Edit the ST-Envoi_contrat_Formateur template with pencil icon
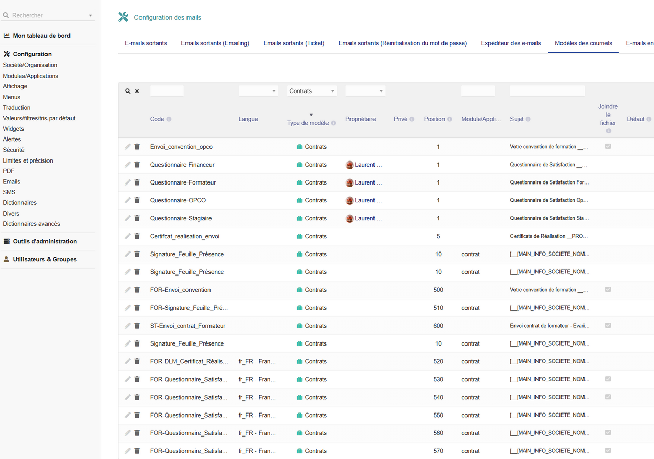This screenshot has width=654, height=459. [x=128, y=326]
